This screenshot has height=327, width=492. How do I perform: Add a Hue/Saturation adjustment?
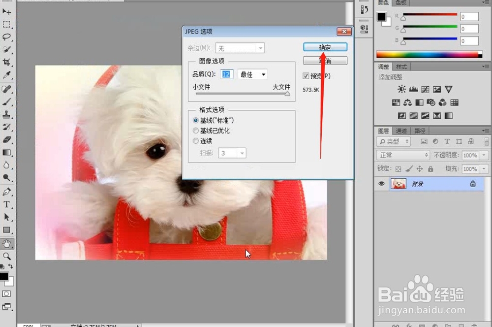coord(396,102)
